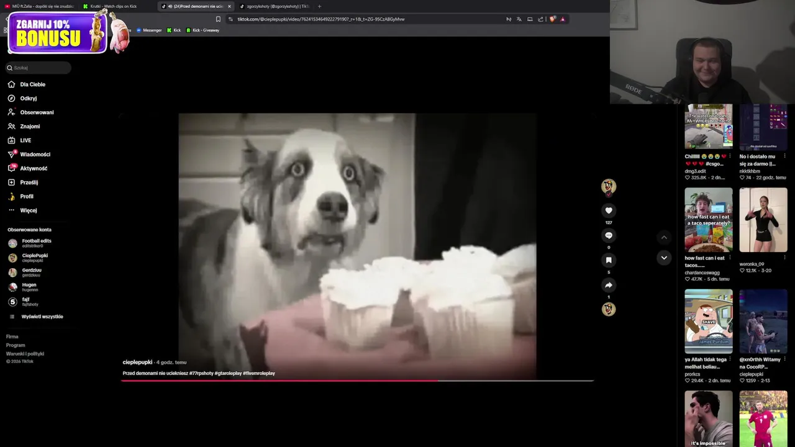Open comments with speech bubble icon
795x447 pixels.
(609, 235)
